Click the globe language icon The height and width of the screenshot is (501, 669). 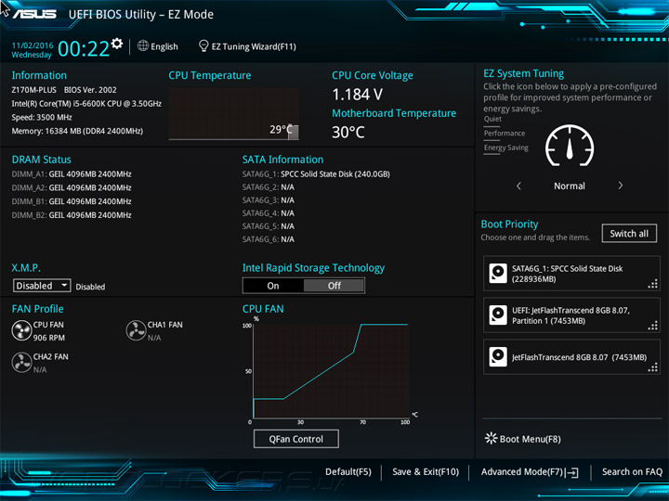click(x=143, y=45)
